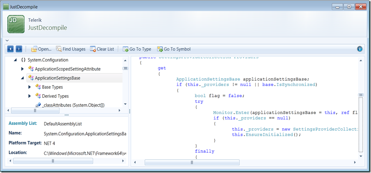Click properties panel scroll-left arrow
371x173 pixels.
point(10,161)
